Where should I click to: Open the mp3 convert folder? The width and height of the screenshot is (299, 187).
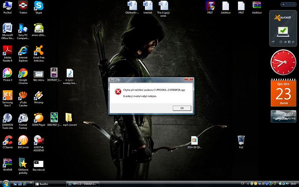coord(69,118)
